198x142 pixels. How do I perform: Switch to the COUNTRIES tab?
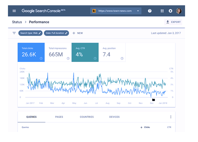87,117
